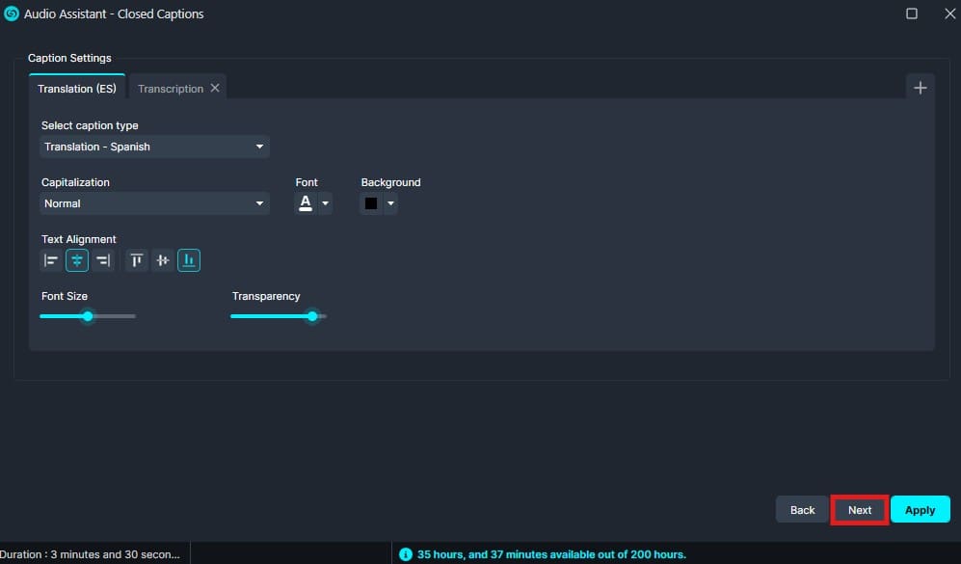
Task: Set vertical text alignment to middle
Action: click(163, 260)
